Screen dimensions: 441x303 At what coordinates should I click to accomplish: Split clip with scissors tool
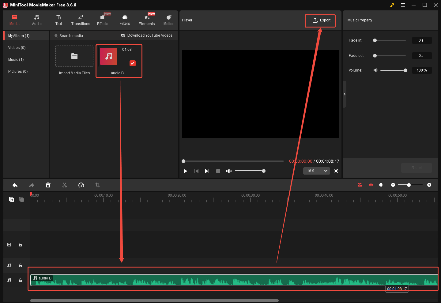click(x=65, y=185)
